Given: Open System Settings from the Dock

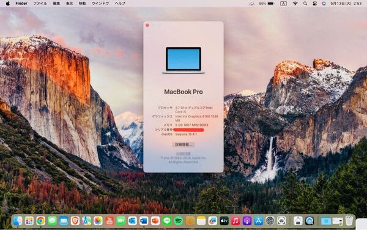Looking at the screenshot, I should coord(270,221).
